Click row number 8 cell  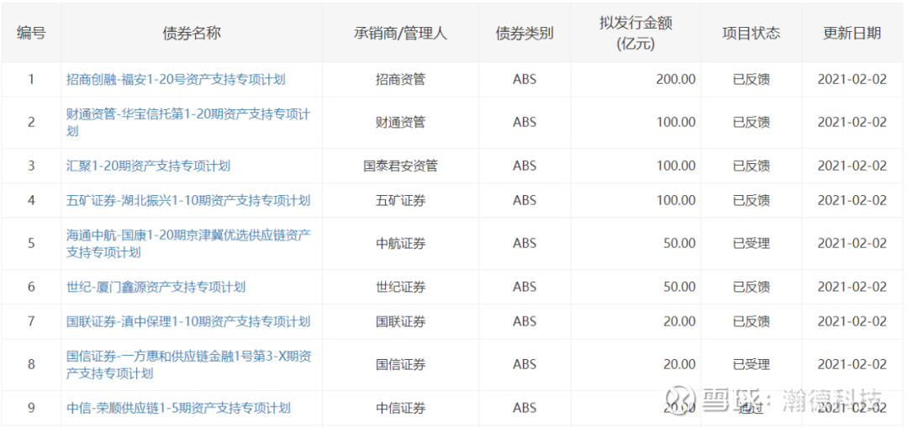[x=31, y=364]
